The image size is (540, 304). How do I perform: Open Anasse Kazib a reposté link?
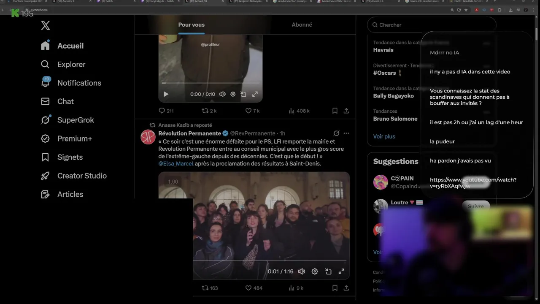pos(185,125)
